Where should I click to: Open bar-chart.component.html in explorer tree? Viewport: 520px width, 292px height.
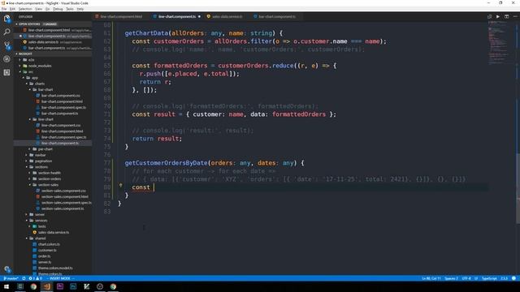click(62, 101)
